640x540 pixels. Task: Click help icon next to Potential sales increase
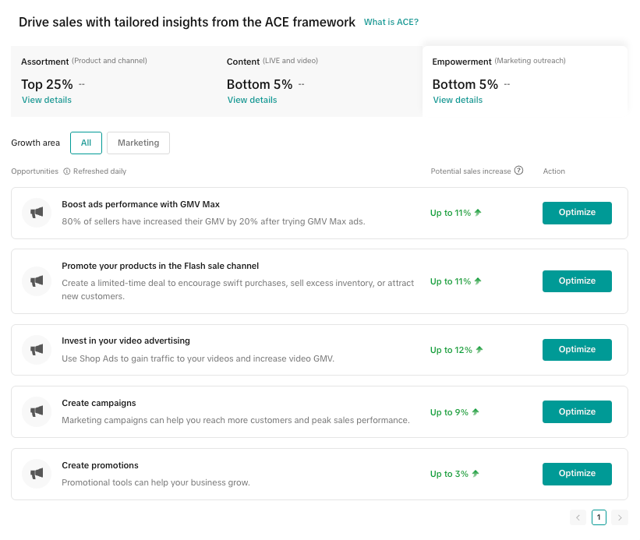518,171
